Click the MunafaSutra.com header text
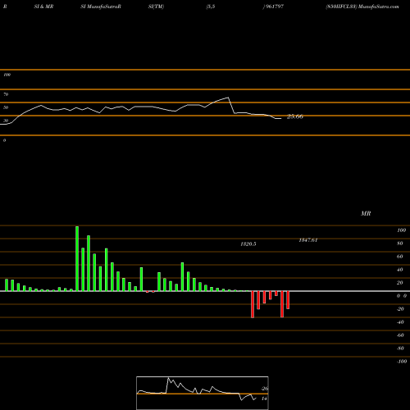The width and height of the screenshot is (410, 410). click(379, 7)
